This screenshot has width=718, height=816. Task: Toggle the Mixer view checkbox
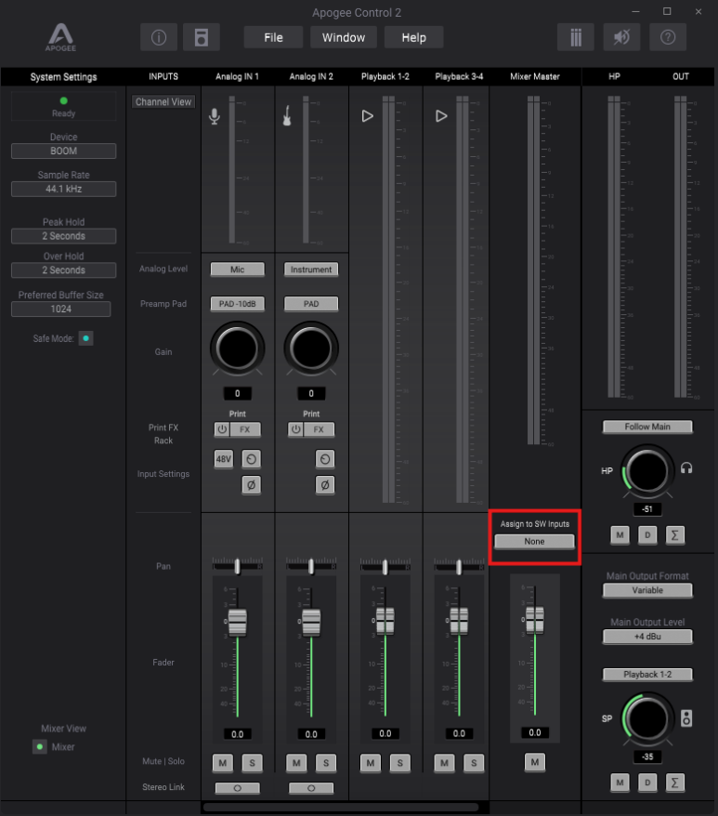[40, 747]
